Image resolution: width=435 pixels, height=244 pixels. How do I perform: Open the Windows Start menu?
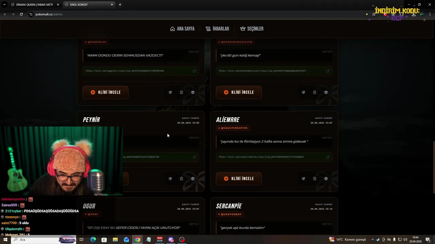point(5,240)
